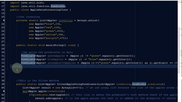Click the comment "//the inventory"

coord(28,17)
